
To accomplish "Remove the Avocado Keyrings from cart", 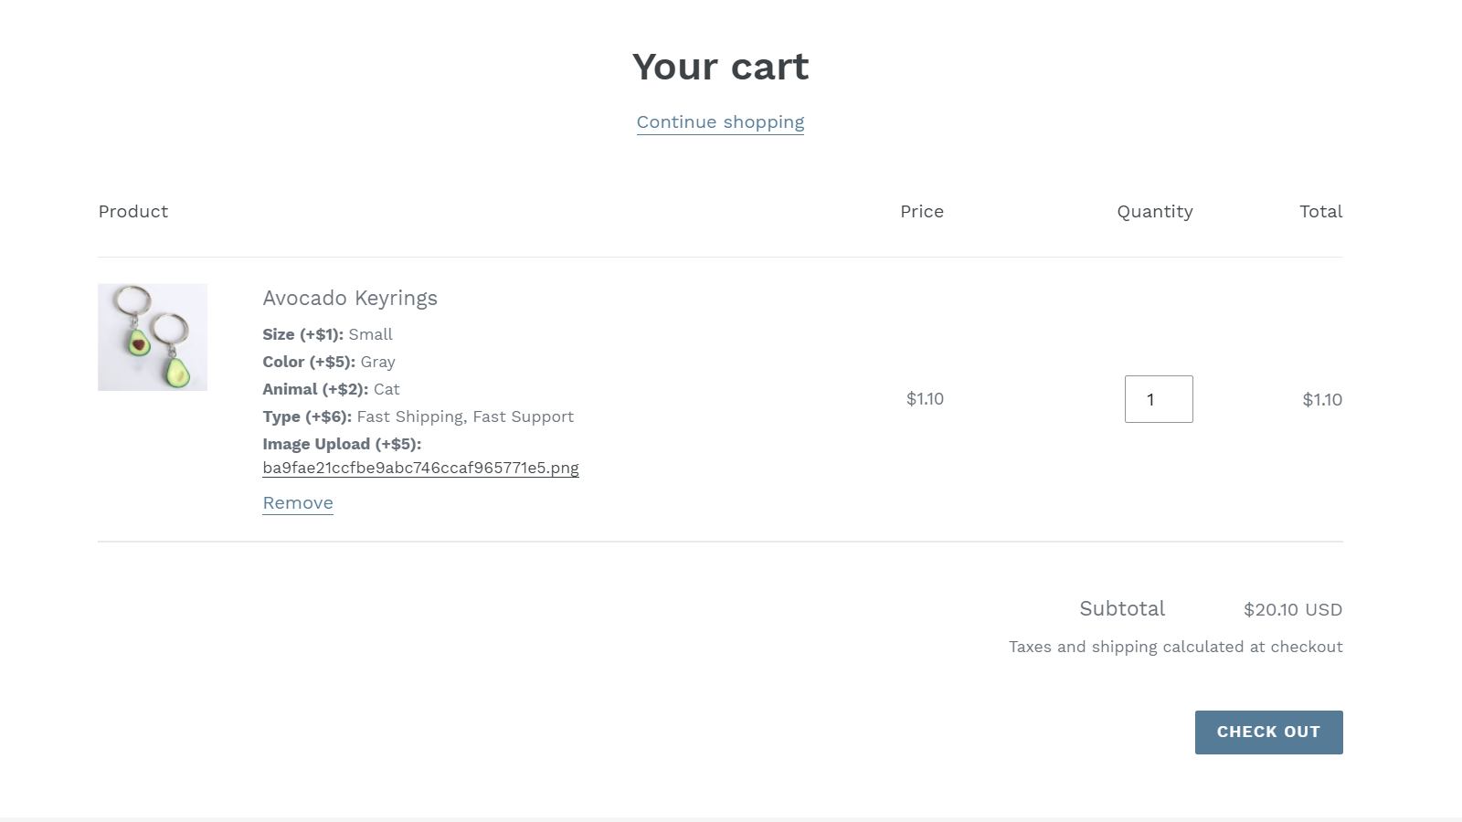I will tap(297, 502).
